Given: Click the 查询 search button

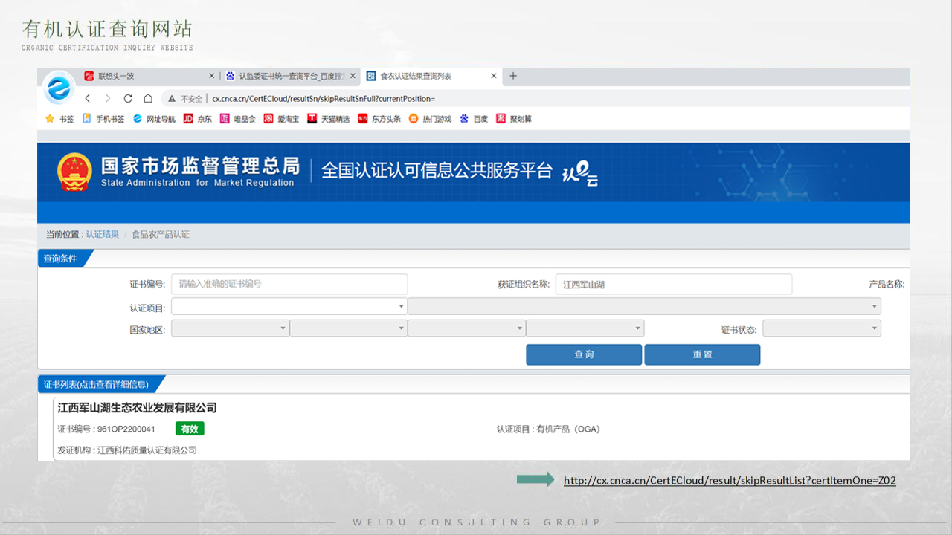Looking at the screenshot, I should point(583,354).
